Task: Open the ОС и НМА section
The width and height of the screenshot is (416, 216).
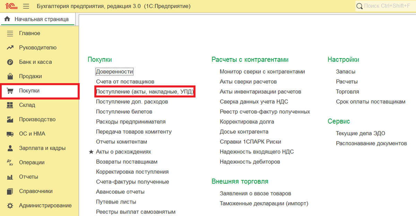Action: point(32,134)
